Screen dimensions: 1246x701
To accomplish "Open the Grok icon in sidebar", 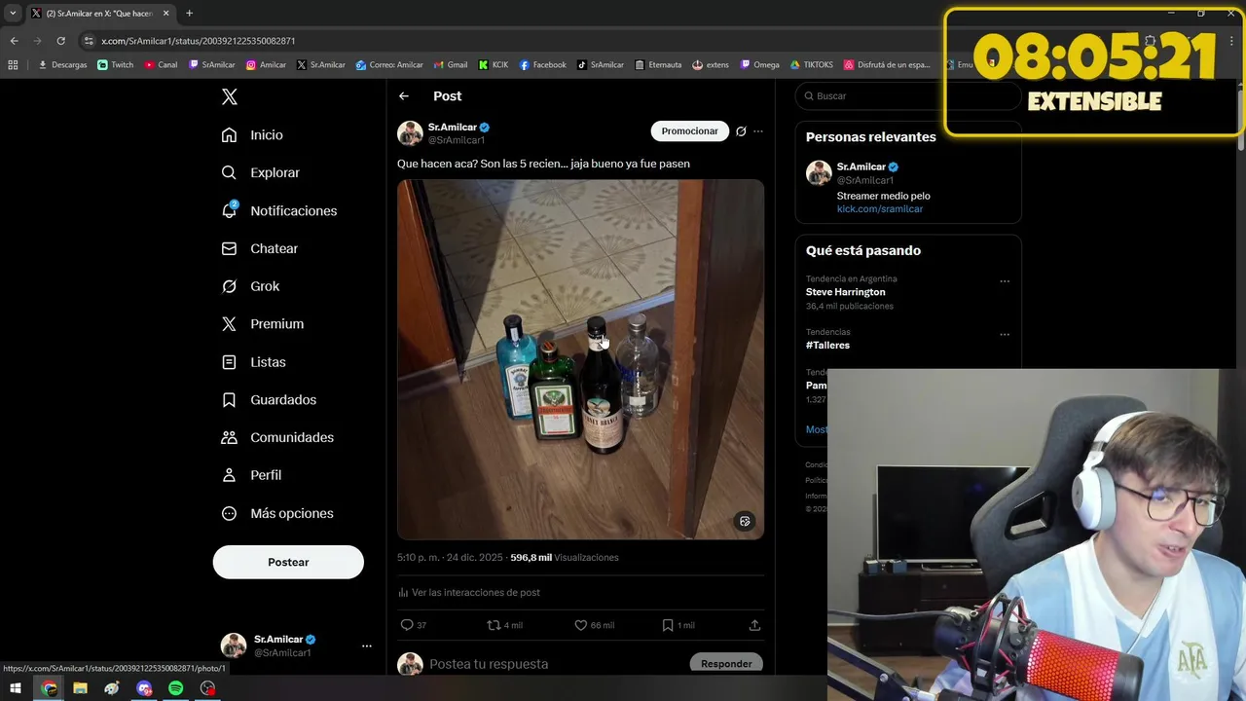I will coord(229,286).
